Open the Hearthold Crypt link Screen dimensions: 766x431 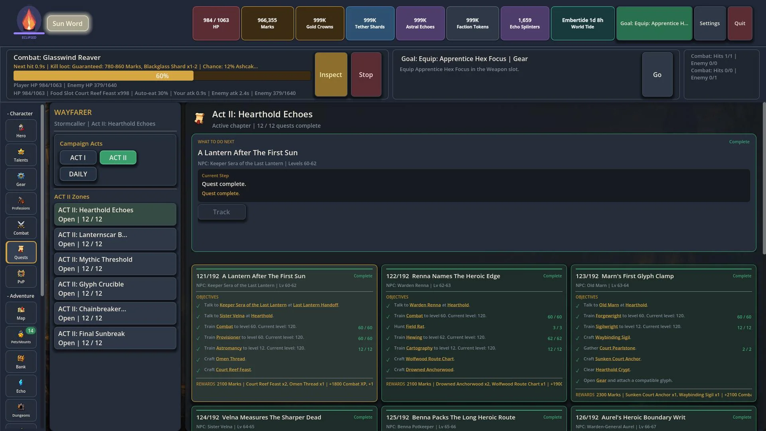pos(612,370)
